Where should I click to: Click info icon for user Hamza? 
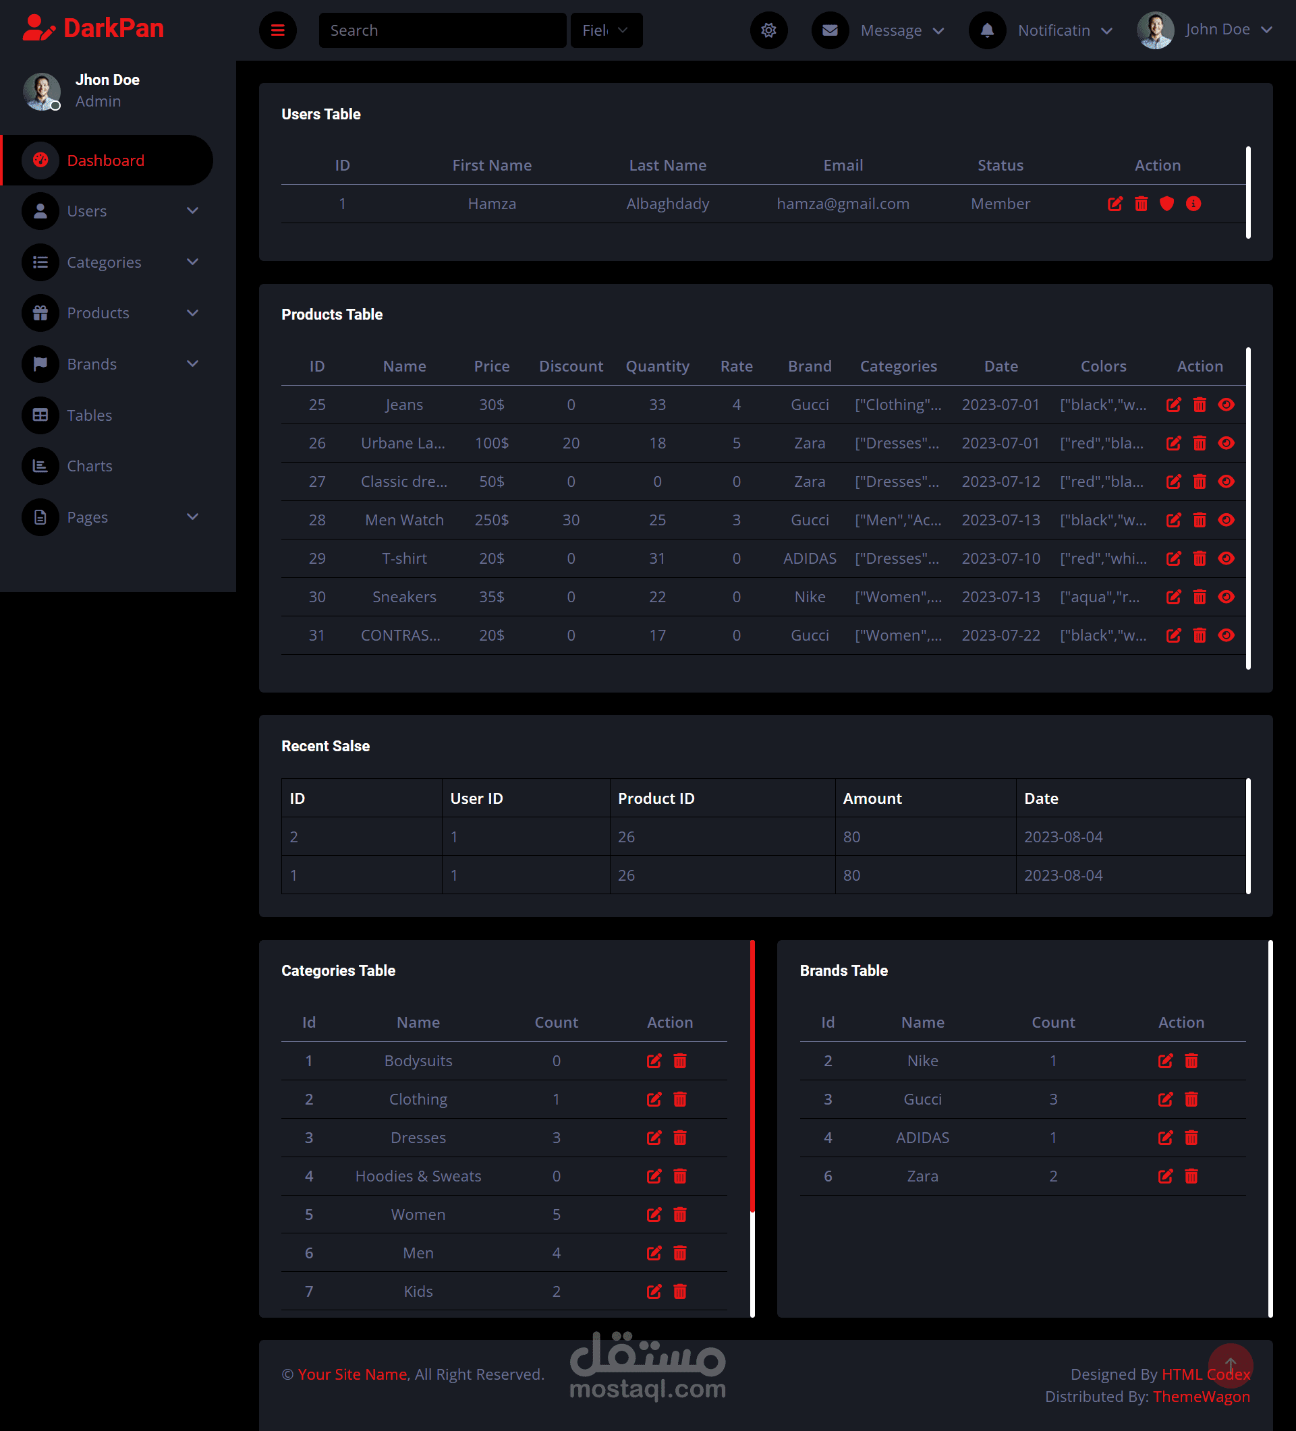(1193, 204)
